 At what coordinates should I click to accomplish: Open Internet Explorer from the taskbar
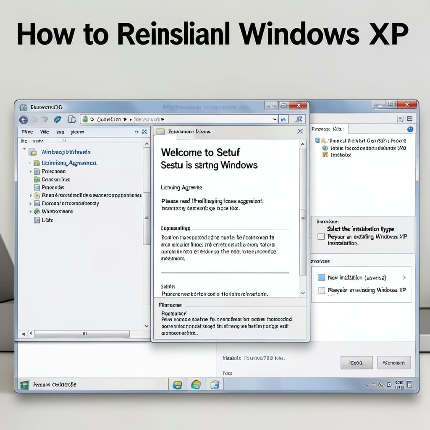click(178, 385)
